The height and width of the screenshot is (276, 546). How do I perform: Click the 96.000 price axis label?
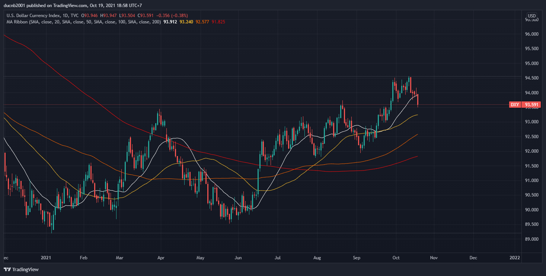coord(532,34)
